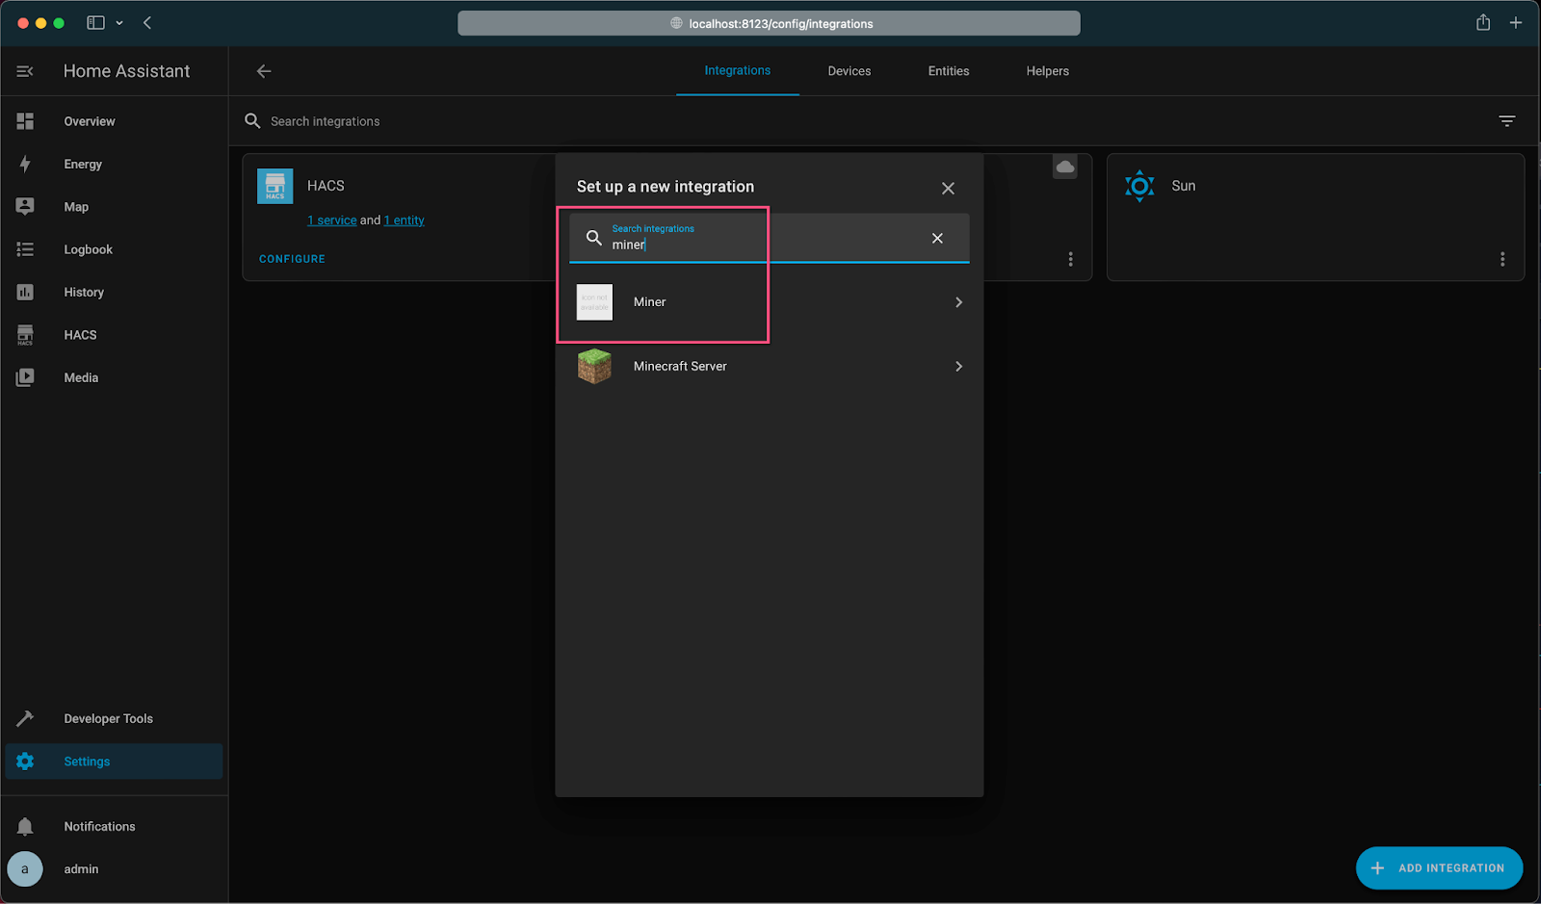Switch to the Devices tab
Viewport: 1541px width, 904px height.
(x=849, y=71)
